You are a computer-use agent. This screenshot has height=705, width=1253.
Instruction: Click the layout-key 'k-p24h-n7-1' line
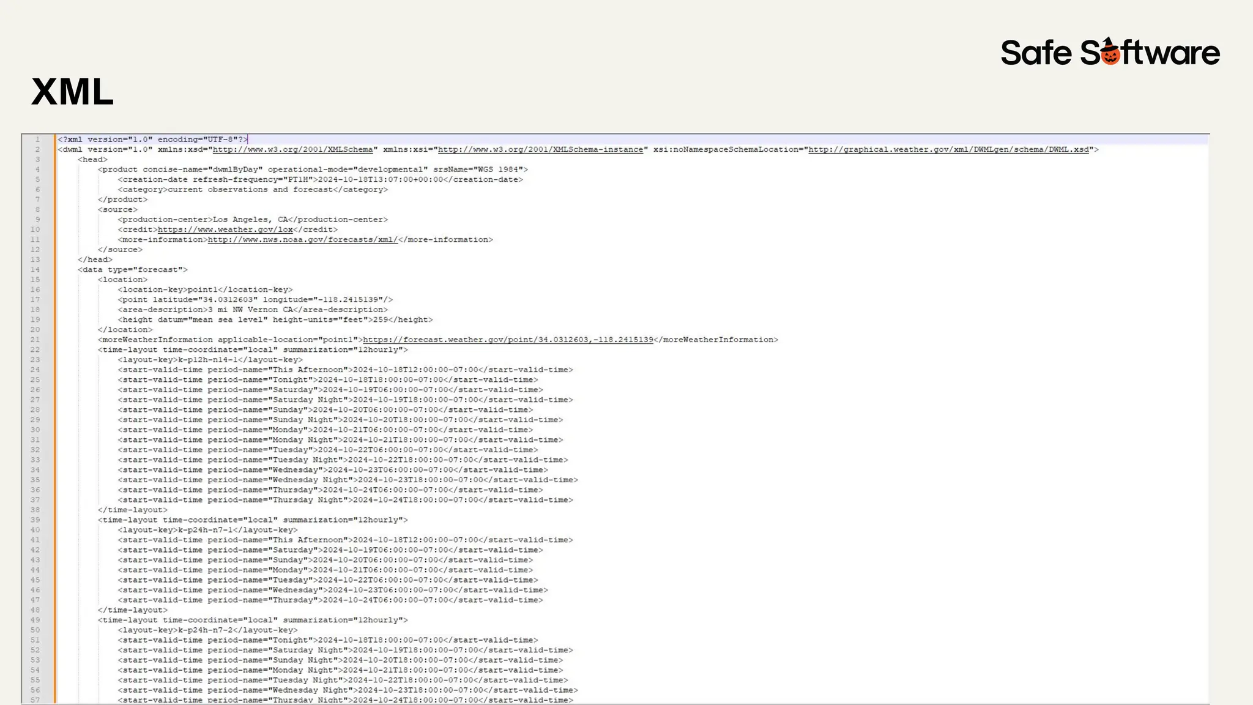click(x=207, y=530)
